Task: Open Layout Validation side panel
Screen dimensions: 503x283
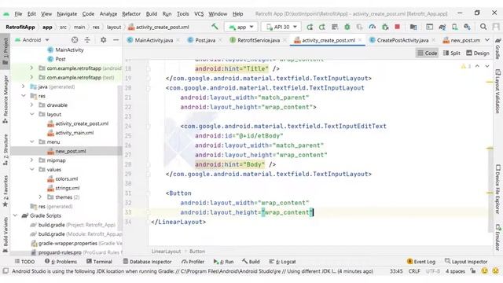Action: [x=497, y=91]
